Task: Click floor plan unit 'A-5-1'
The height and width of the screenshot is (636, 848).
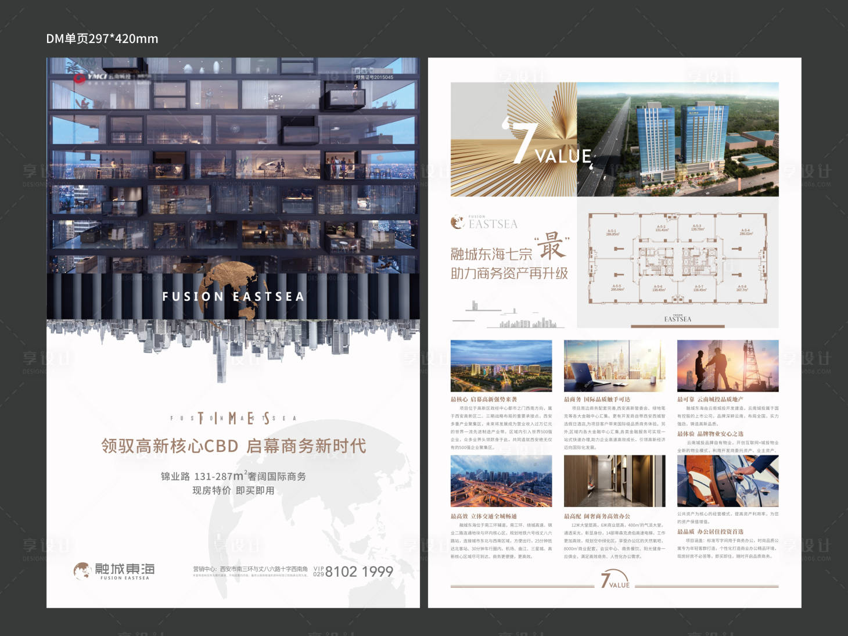Action: pyautogui.click(x=612, y=232)
